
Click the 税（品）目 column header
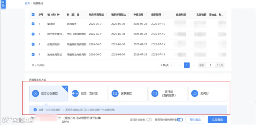point(73,15)
